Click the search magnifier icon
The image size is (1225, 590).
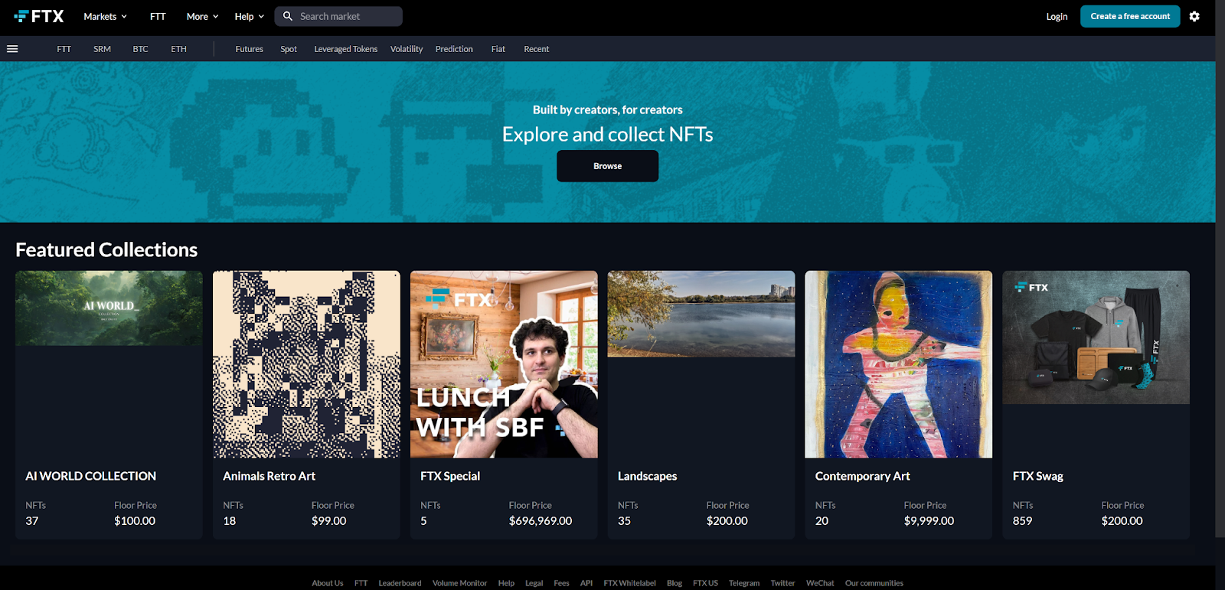pyautogui.click(x=288, y=16)
